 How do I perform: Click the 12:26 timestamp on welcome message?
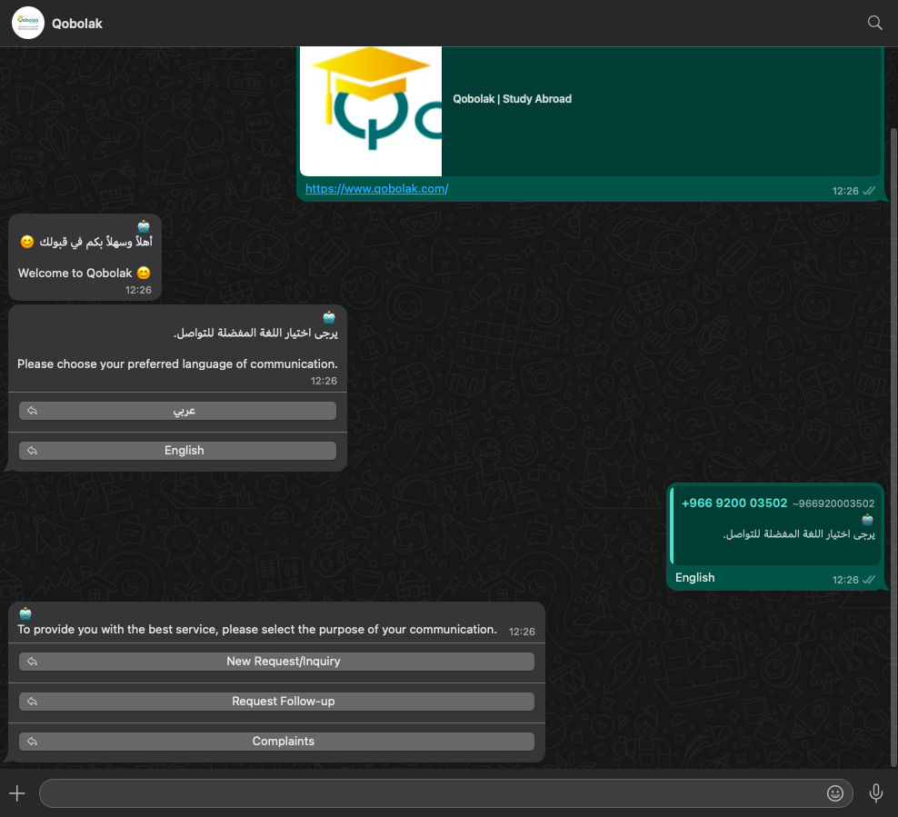point(138,290)
